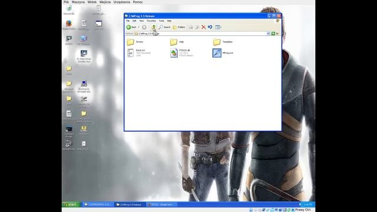Open the File menu in Explorer

coord(128,21)
